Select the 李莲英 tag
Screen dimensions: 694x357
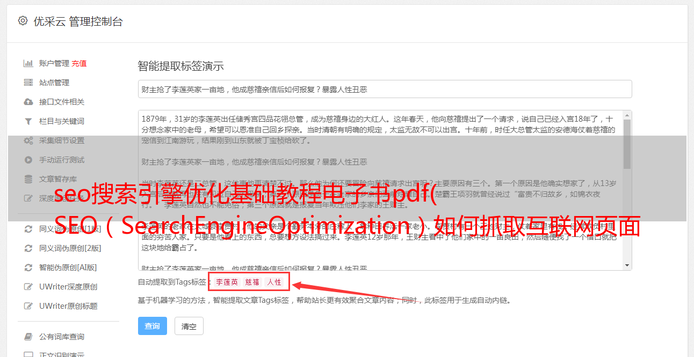tap(227, 282)
